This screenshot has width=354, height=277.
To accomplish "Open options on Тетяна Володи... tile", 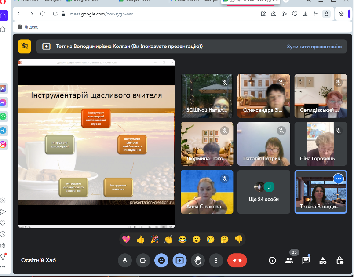I will point(338,179).
